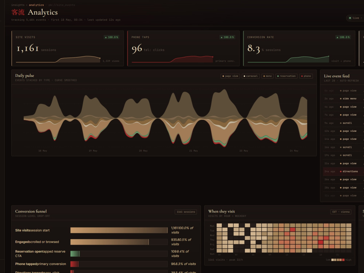Select the side menu event in feed

[x=343, y=99]
